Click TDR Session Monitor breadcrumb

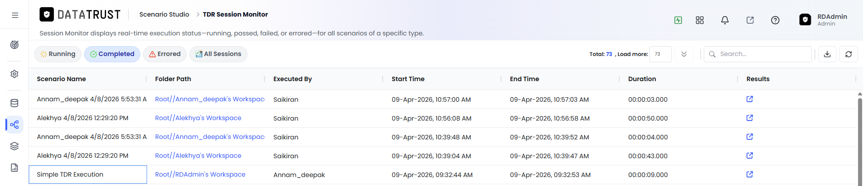[235, 14]
